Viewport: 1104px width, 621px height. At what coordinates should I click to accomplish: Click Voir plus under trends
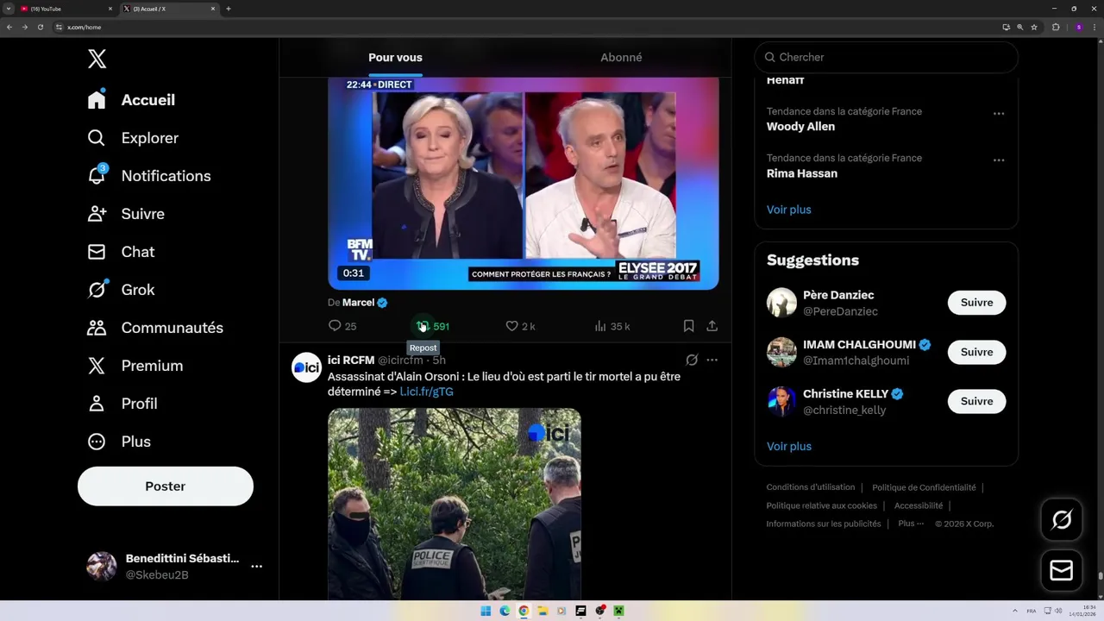point(789,210)
